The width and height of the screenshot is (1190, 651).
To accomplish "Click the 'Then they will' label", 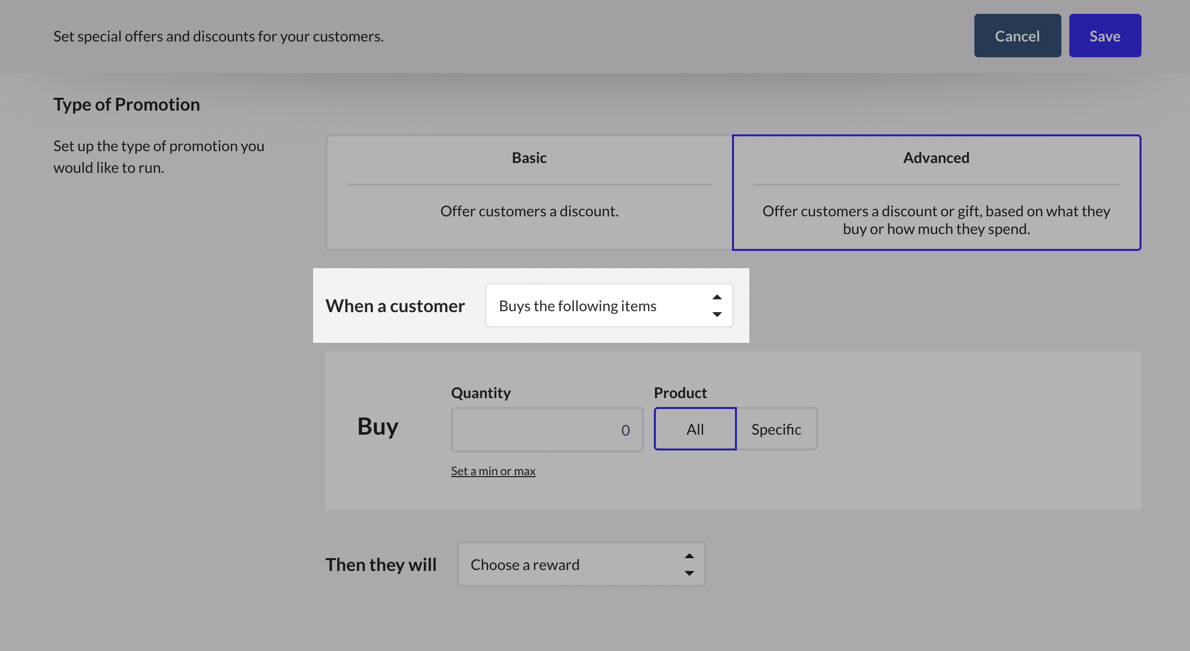I will [381, 565].
